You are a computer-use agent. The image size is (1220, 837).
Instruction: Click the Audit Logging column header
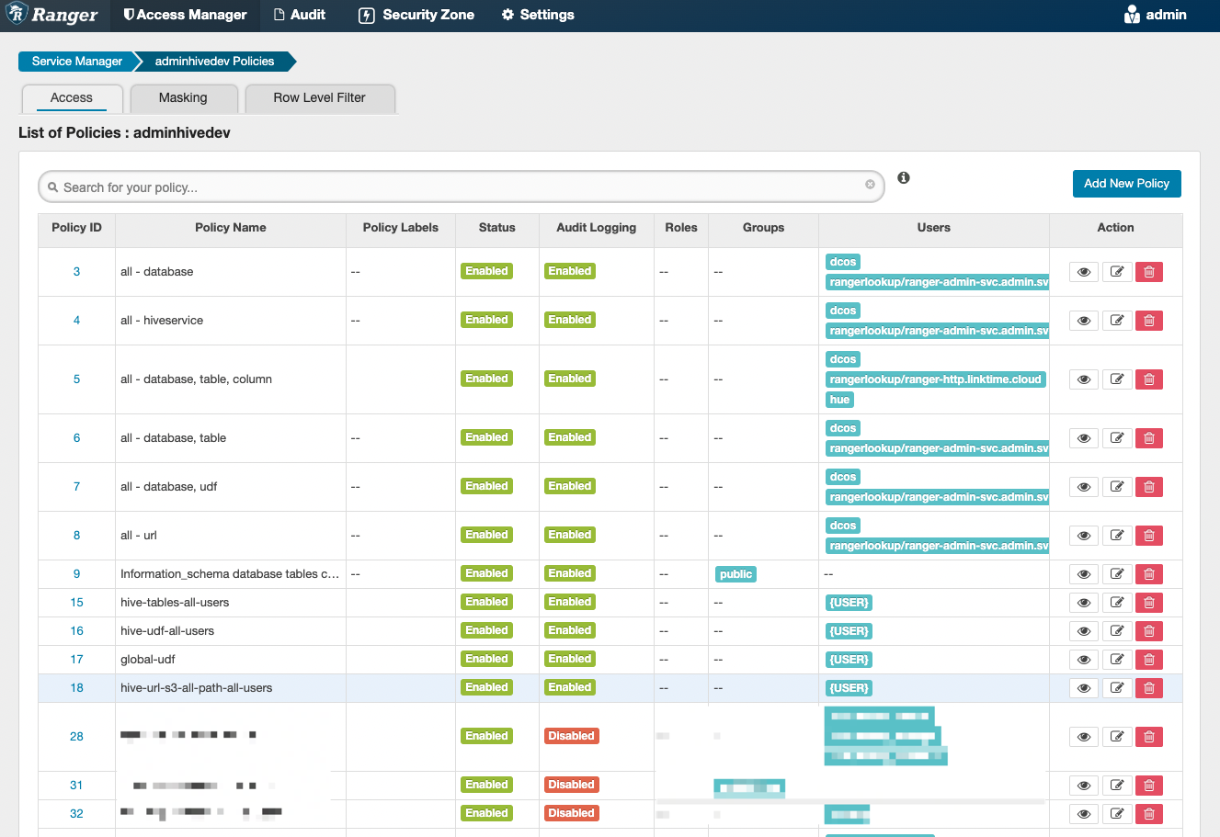click(x=596, y=228)
